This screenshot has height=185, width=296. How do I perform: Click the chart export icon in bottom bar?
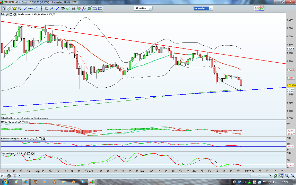click(276, 176)
